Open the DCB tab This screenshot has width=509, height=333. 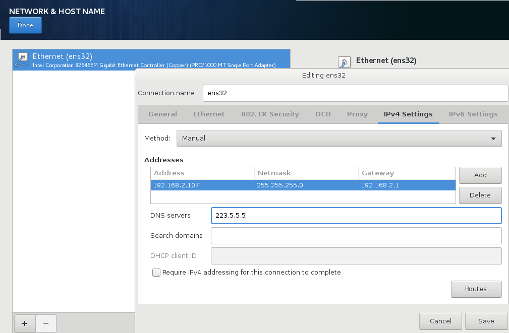(x=323, y=114)
